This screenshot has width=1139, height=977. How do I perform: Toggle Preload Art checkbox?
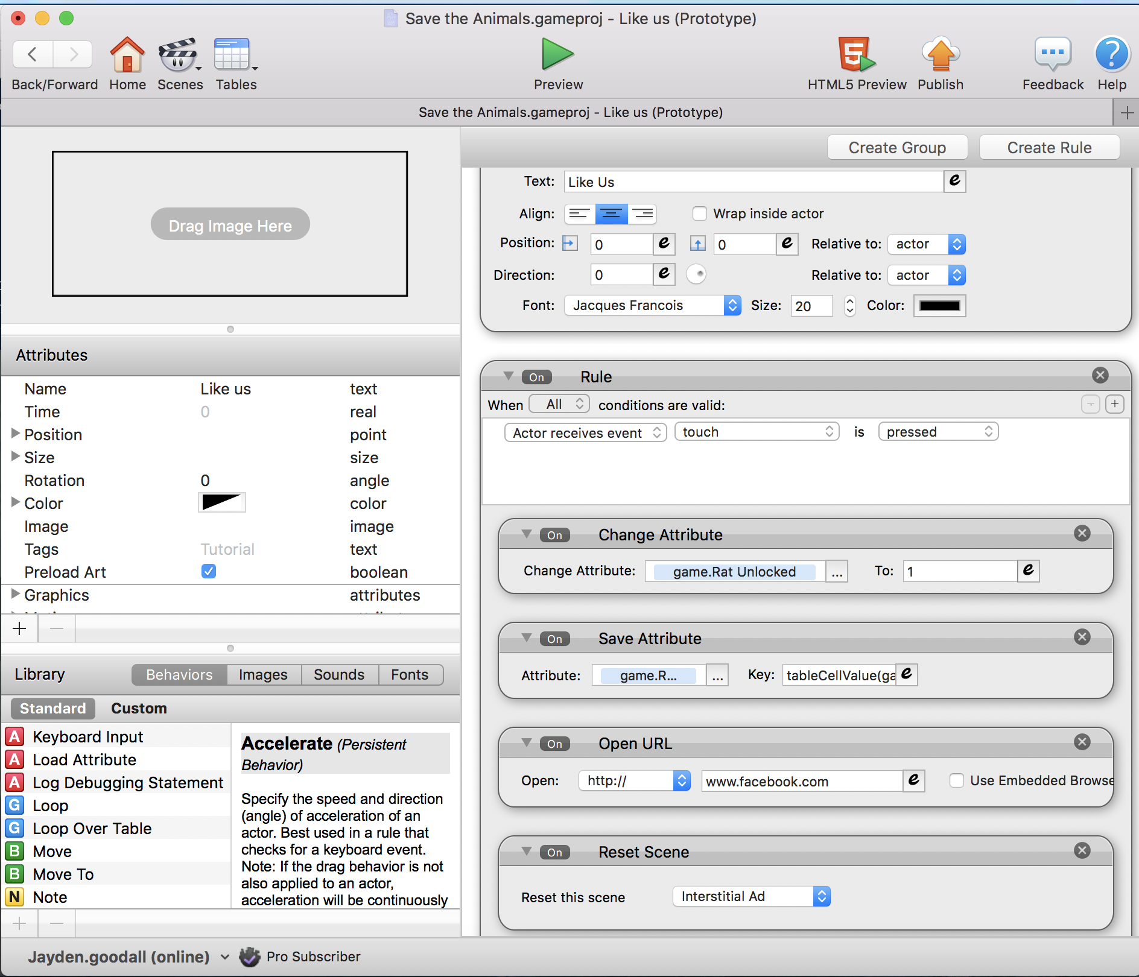pyautogui.click(x=209, y=571)
